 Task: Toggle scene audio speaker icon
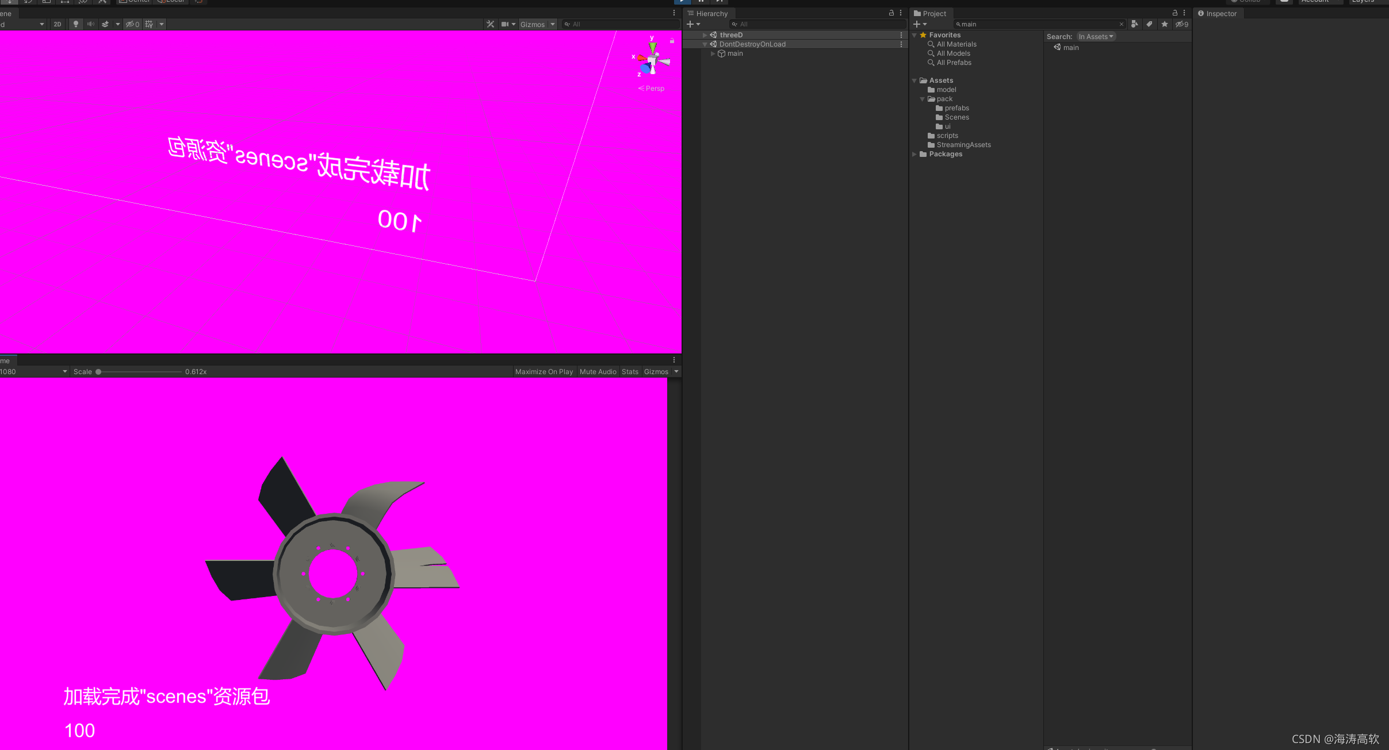(90, 24)
